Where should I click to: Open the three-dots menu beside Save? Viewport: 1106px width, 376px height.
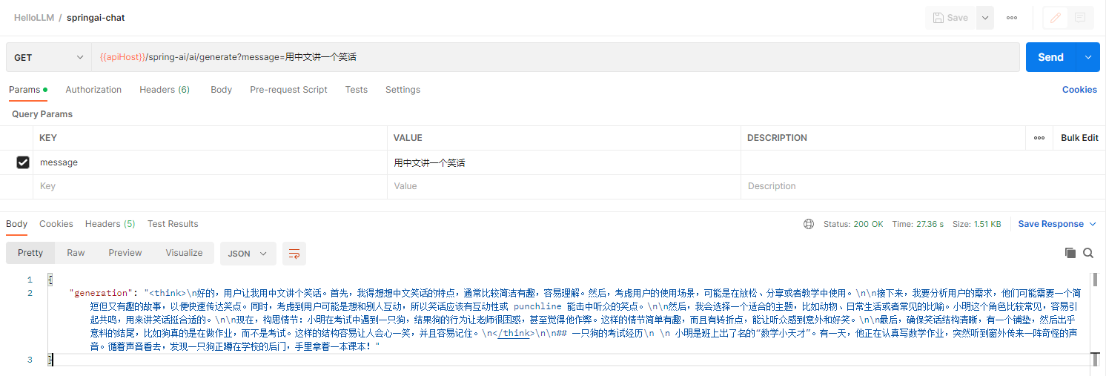(1012, 18)
